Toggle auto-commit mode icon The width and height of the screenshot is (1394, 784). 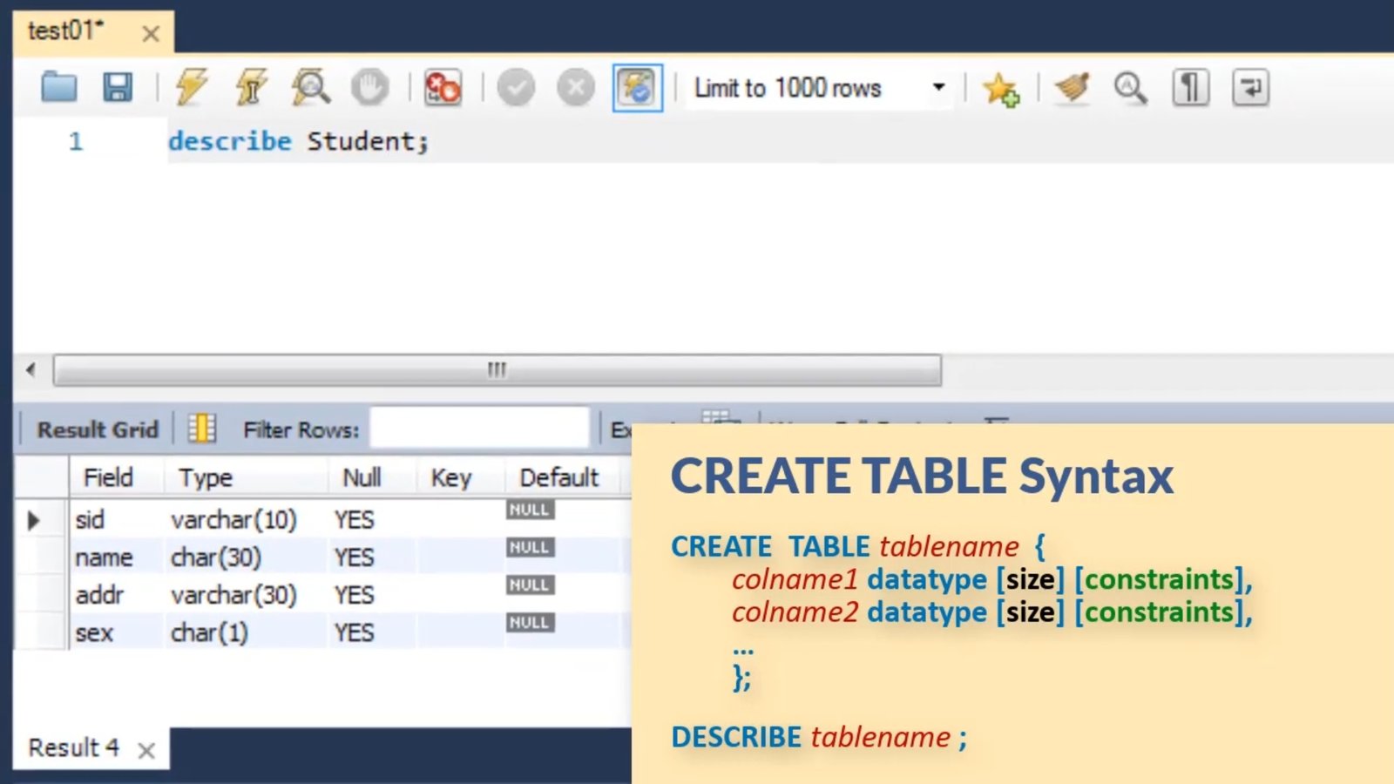(638, 88)
